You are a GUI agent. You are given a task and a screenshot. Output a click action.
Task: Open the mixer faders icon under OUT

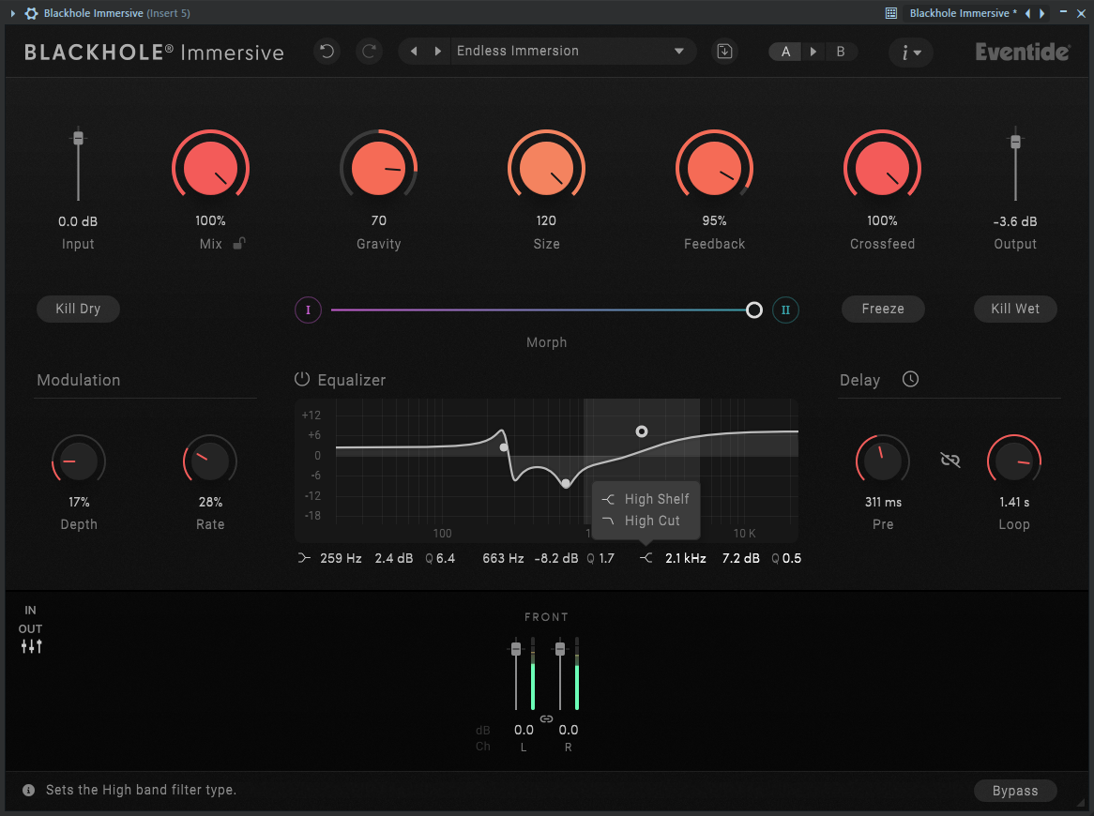pos(31,646)
